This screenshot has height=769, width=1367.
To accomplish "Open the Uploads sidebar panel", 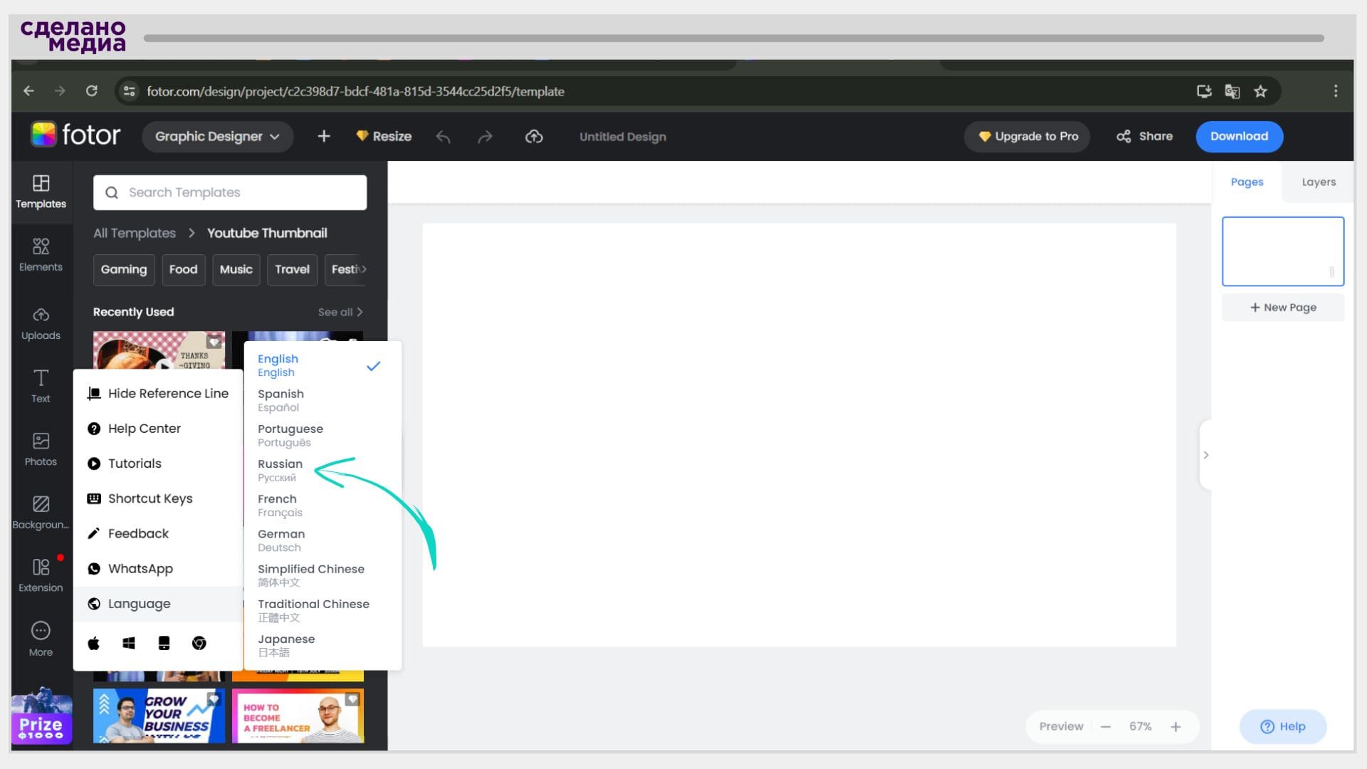I will pos(41,324).
